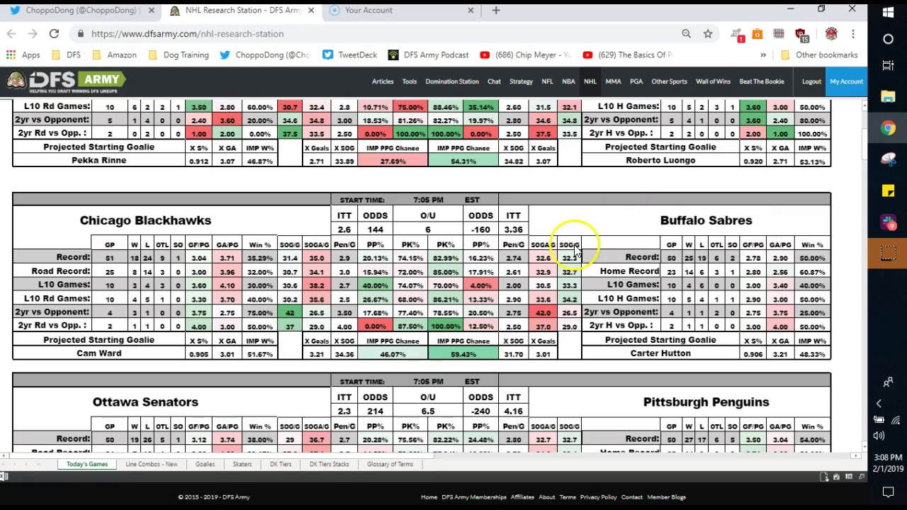Click the Chrome back arrow
The height and width of the screenshot is (510, 907).
pos(11,33)
